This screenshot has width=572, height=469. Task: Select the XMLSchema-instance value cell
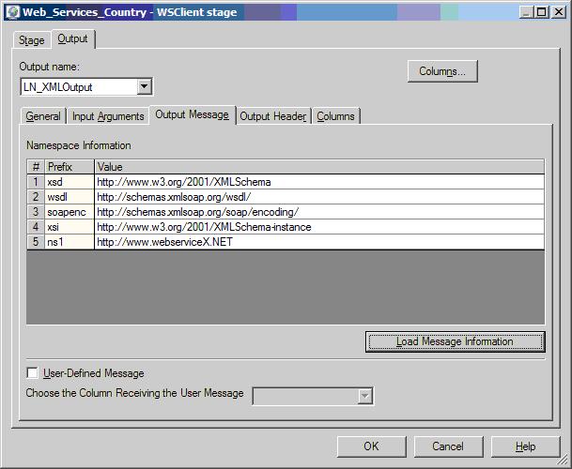coord(319,227)
